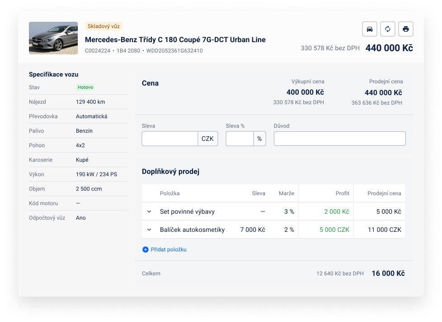442x322 pixels.
Task: Click the print icon button
Action: tap(406, 29)
